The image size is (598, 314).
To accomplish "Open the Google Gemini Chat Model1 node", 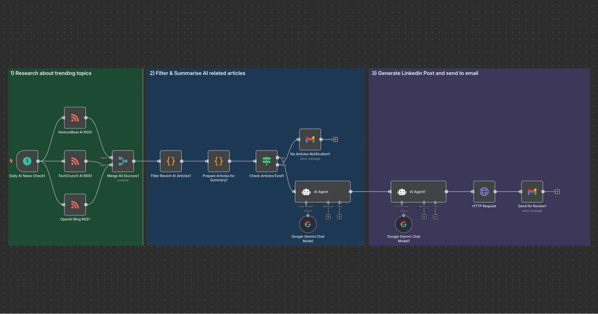I will click(403, 224).
